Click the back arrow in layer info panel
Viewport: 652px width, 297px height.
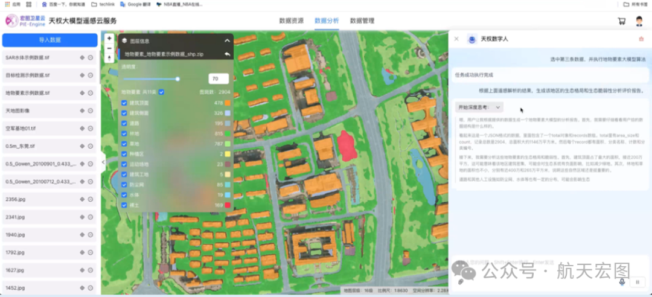(x=227, y=54)
